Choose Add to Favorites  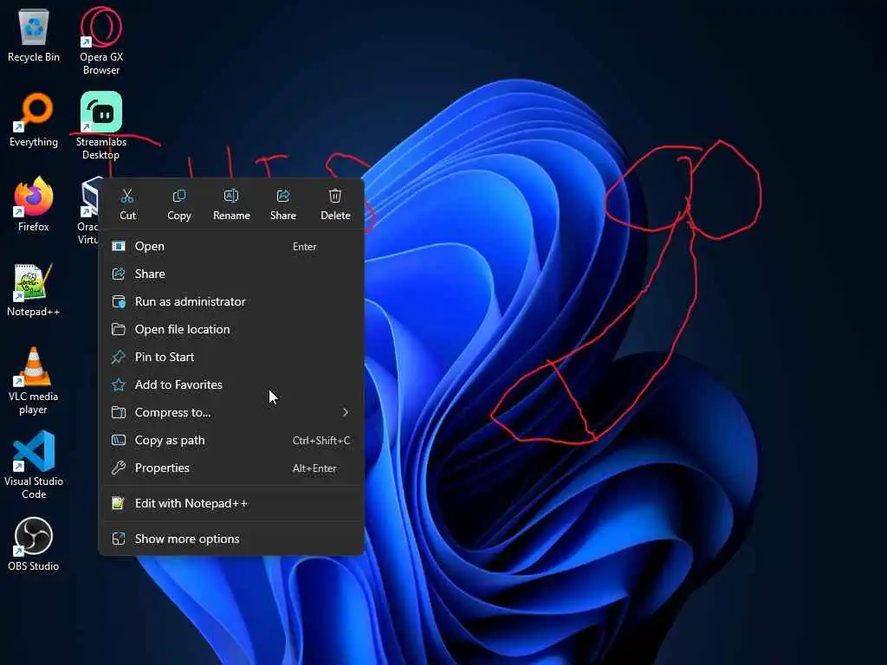[x=231, y=385]
